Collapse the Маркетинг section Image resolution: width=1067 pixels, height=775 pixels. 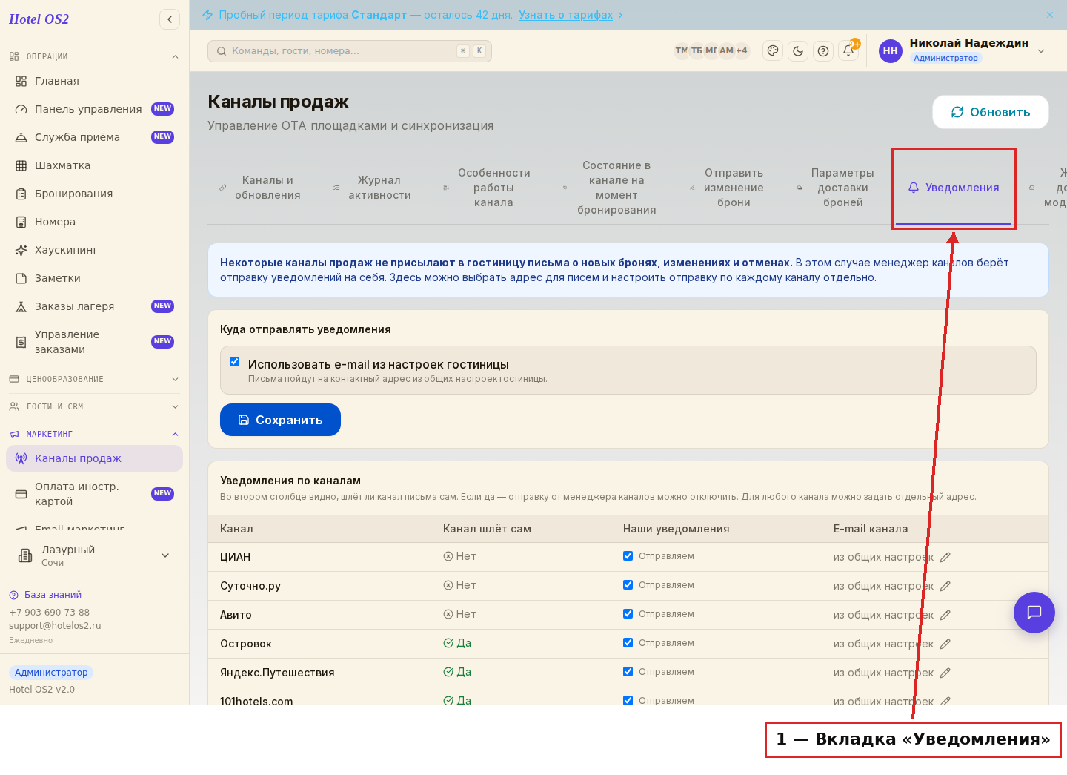(94, 434)
